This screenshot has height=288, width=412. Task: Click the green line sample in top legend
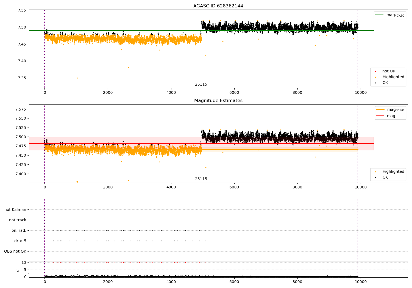click(x=380, y=15)
